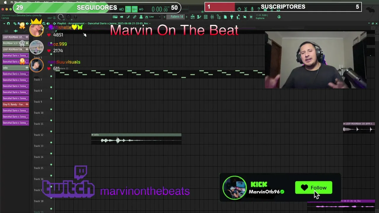Click plus icon on Eloy Ft. Randy item

click(x=27, y=104)
